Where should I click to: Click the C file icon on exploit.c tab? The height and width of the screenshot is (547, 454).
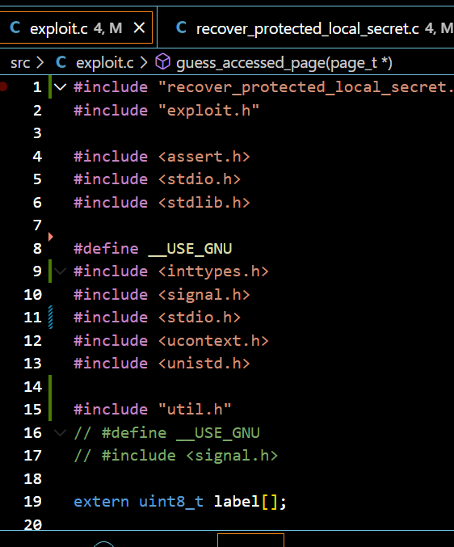(x=15, y=27)
